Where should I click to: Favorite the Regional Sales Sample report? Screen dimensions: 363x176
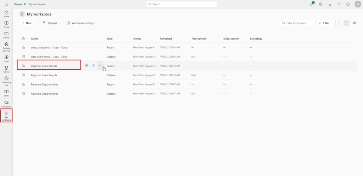tap(93, 65)
